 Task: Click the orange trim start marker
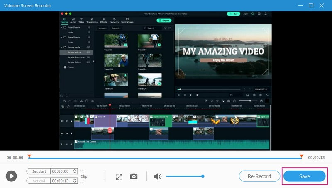29,156
